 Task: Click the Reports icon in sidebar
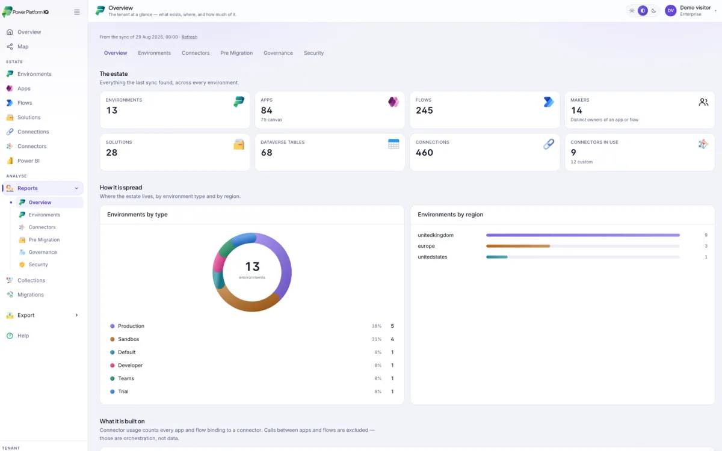pos(10,188)
